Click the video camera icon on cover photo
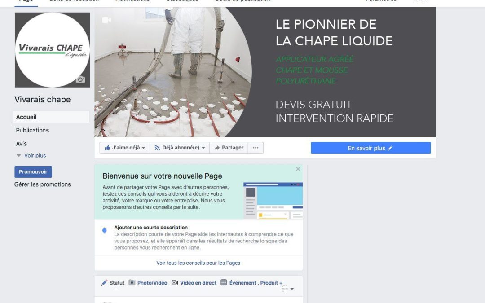 [106, 20]
